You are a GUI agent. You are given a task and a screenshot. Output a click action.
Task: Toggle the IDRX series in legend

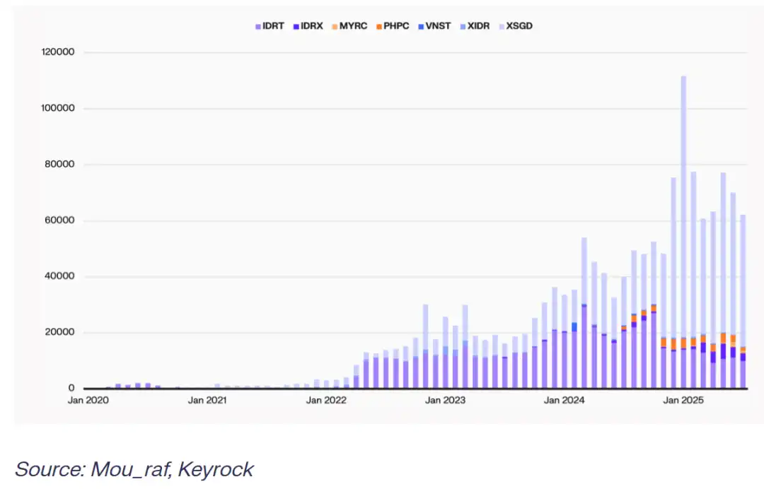(x=310, y=26)
